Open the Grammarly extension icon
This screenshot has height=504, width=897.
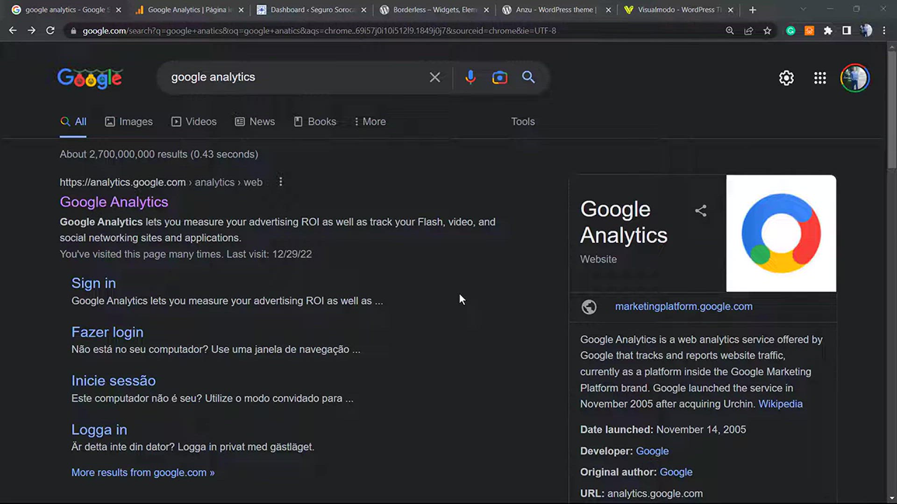coord(790,30)
